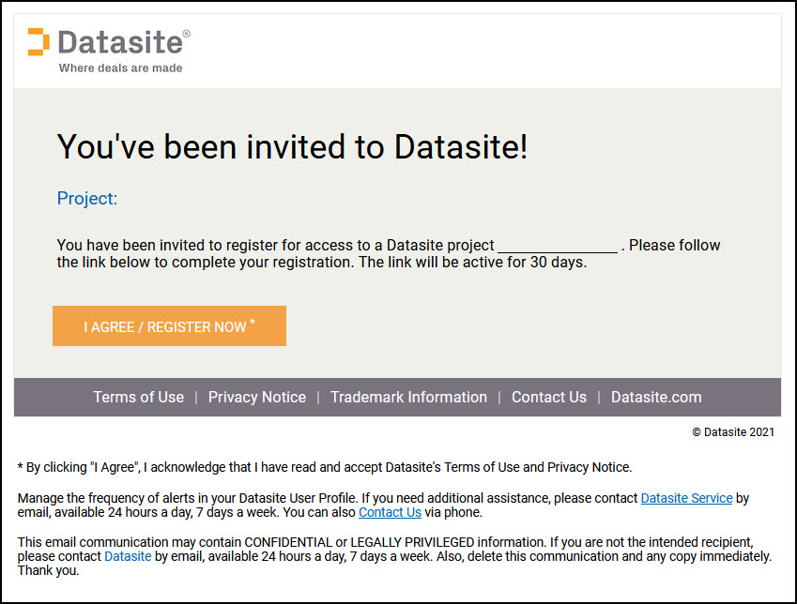Click Contact Us in the footer bar

pos(548,397)
